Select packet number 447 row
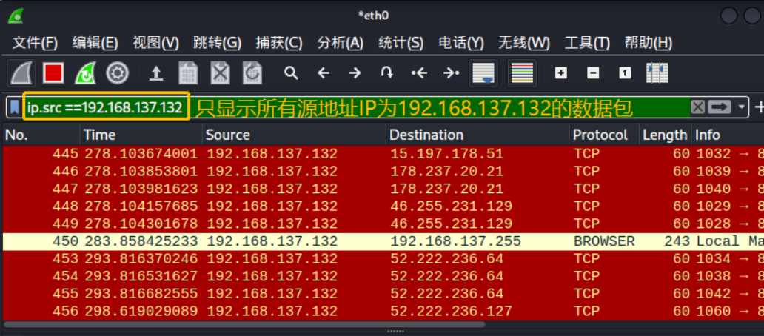This screenshot has height=336, width=764. [x=383, y=189]
